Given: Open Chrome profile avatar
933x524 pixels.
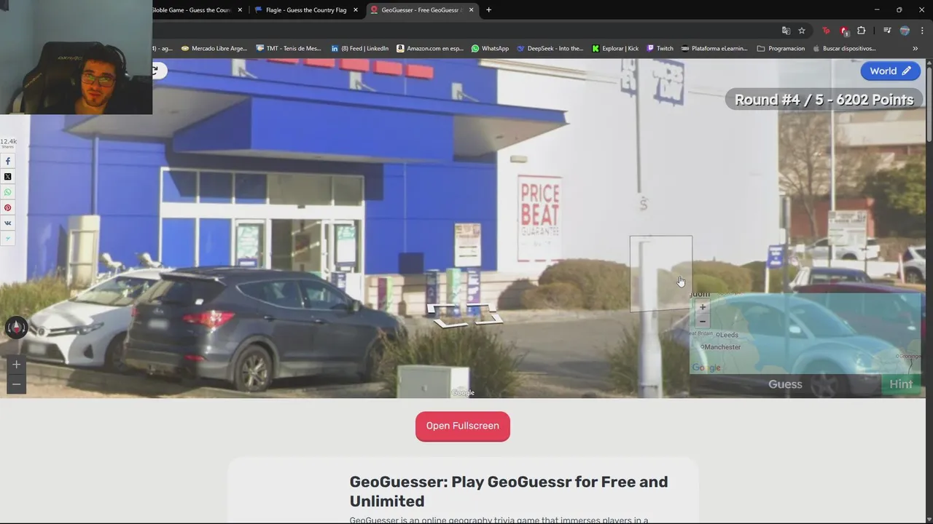Looking at the screenshot, I should (x=905, y=31).
